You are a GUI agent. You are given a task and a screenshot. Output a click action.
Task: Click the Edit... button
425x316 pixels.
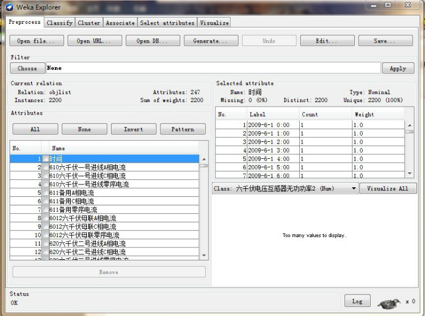pos(327,41)
